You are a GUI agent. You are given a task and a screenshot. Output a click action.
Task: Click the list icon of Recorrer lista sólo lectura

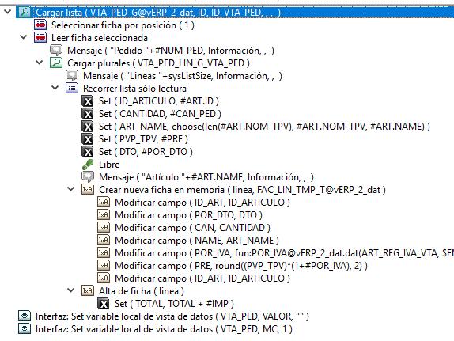[x=72, y=88]
